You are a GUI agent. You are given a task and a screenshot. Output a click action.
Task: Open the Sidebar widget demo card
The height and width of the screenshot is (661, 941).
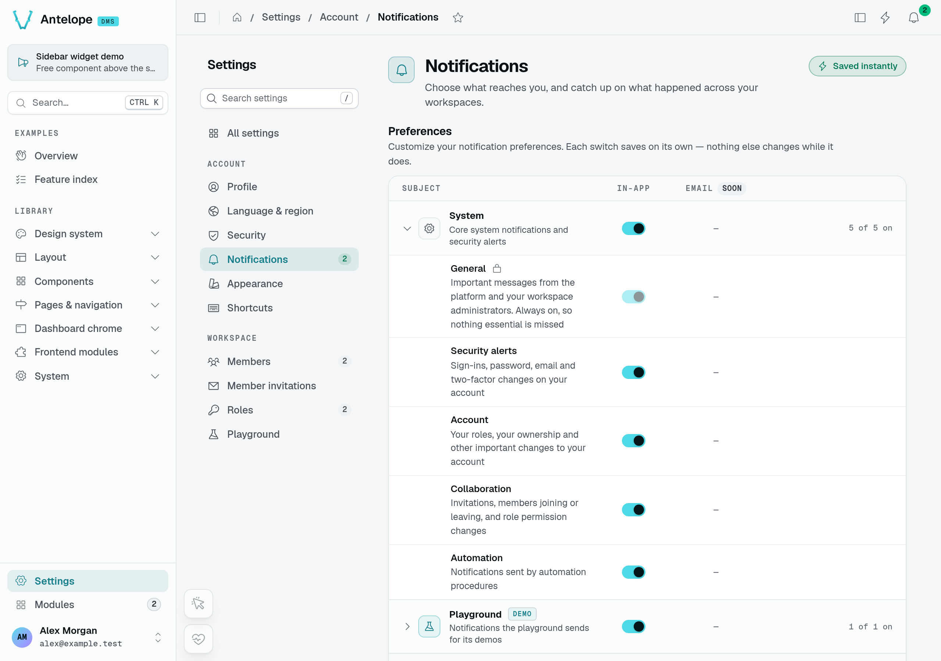click(88, 62)
